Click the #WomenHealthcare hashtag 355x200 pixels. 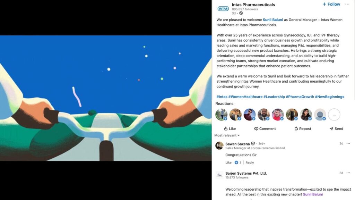click(x=245, y=97)
